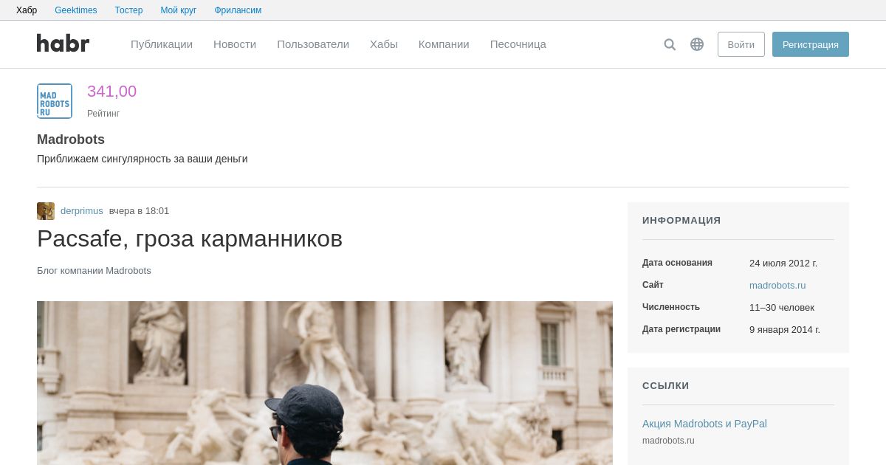Open Фрилансим service link
The image size is (886, 465).
coord(238,10)
